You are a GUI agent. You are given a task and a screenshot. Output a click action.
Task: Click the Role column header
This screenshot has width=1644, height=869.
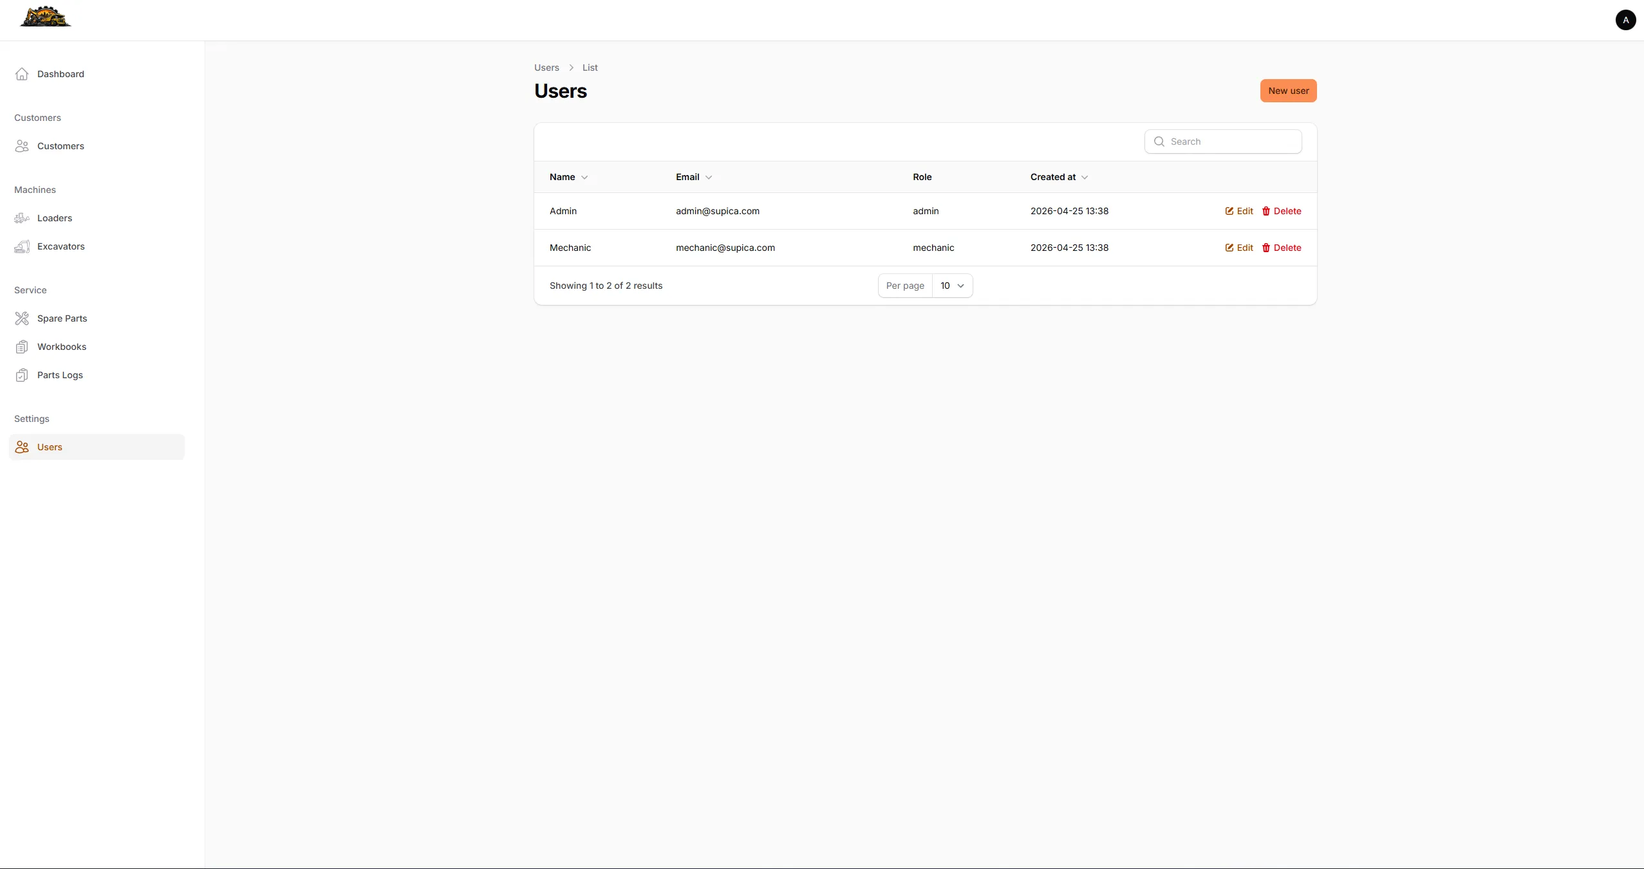click(x=922, y=177)
